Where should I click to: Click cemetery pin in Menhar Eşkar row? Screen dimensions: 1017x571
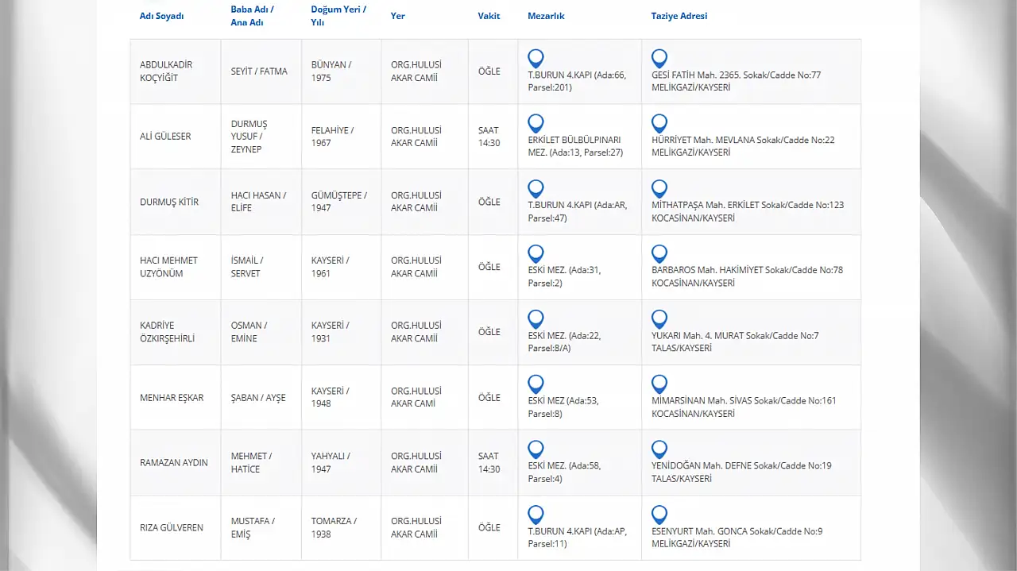tap(536, 384)
